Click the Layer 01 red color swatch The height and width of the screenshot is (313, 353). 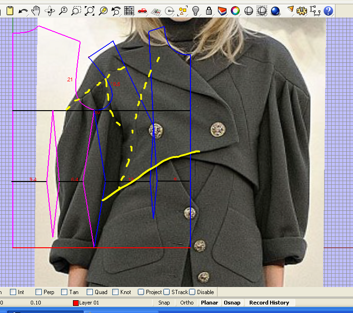[76, 303]
